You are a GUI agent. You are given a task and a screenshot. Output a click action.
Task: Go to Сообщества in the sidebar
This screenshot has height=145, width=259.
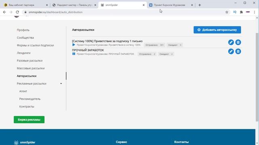[x=25, y=37]
